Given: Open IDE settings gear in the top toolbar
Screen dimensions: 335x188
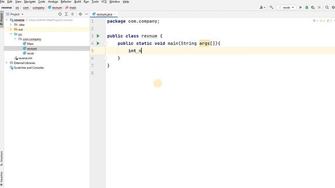Looking at the screenshot, I should pyautogui.click(x=333, y=7).
